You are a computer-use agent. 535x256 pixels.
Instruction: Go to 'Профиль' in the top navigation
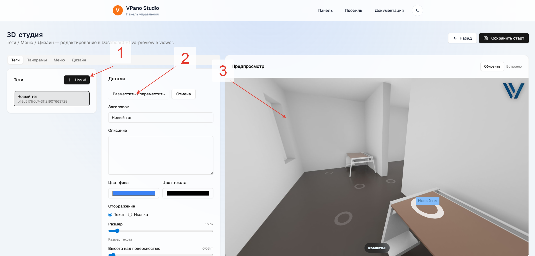click(x=353, y=10)
